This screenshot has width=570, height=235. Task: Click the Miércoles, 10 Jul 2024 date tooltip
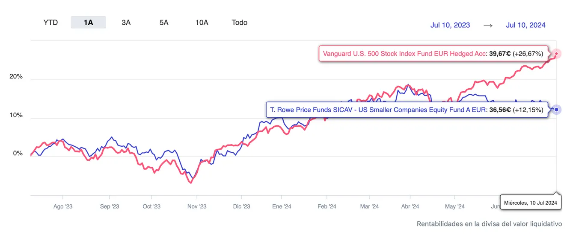(x=531, y=203)
